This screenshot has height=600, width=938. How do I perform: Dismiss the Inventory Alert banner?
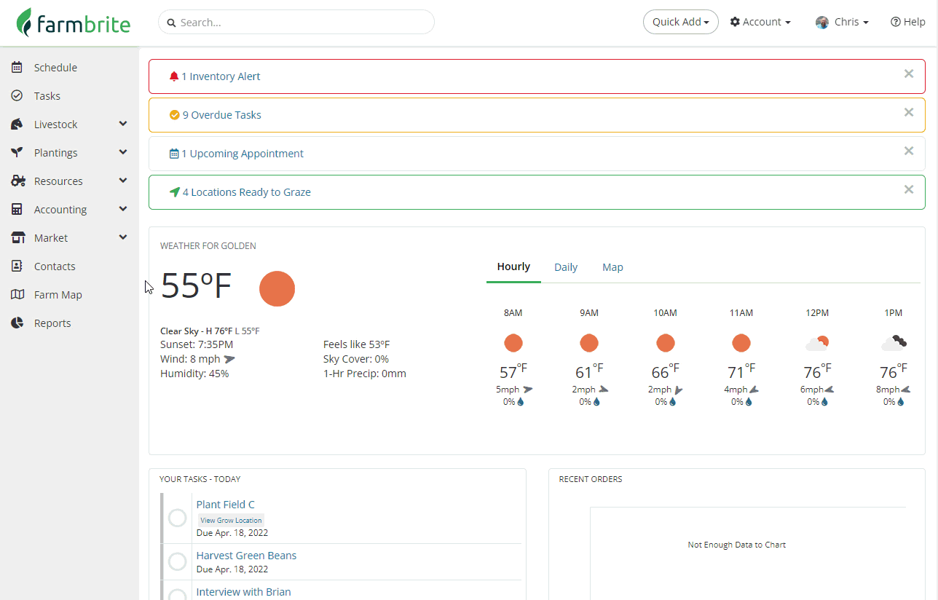point(909,74)
